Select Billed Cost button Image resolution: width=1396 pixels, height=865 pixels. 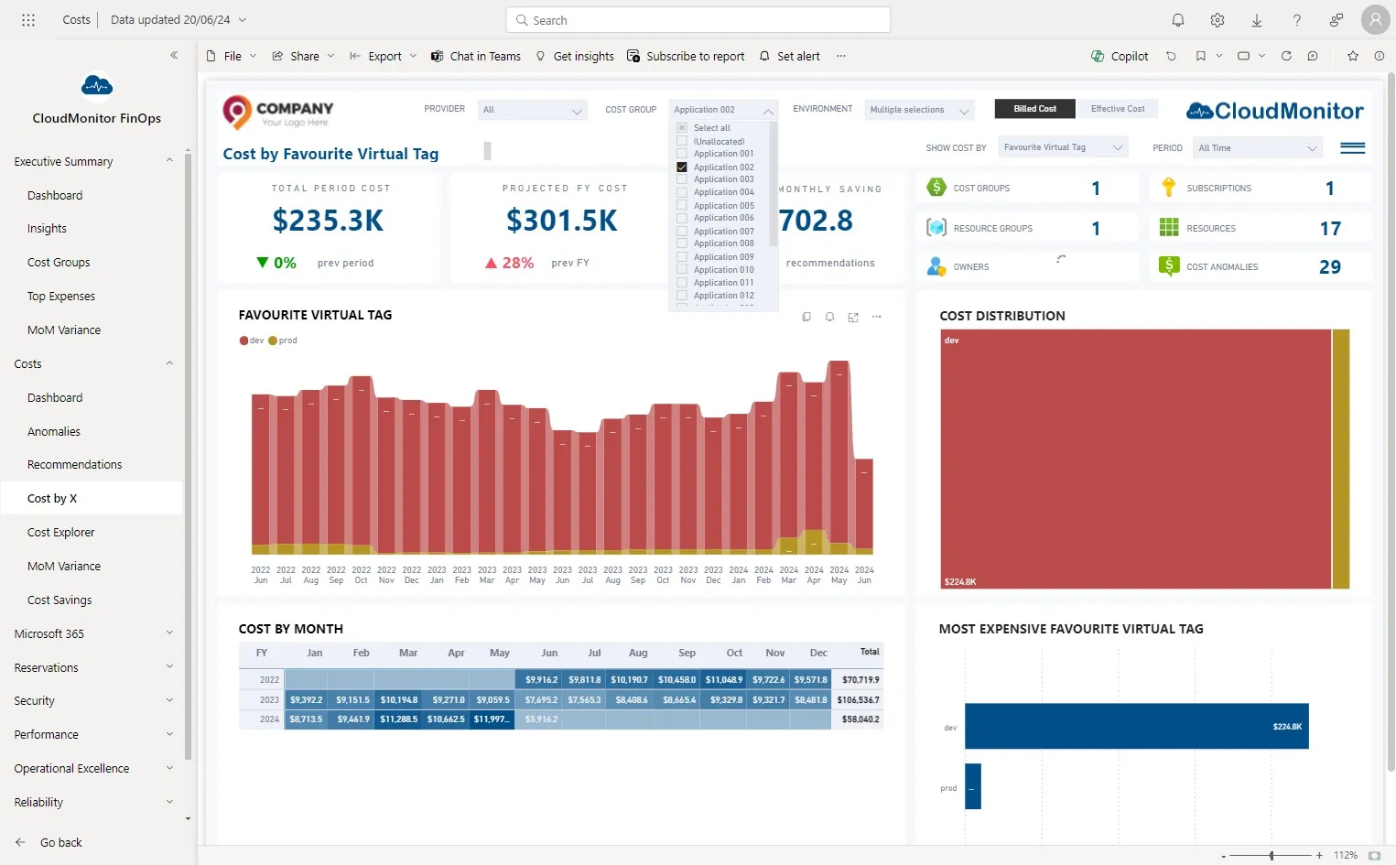1035,109
